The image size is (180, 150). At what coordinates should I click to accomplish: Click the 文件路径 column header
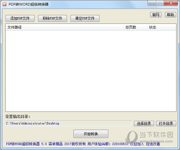pyautogui.click(x=64, y=27)
